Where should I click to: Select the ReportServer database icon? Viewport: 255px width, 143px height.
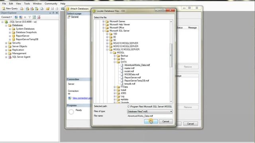(14, 36)
